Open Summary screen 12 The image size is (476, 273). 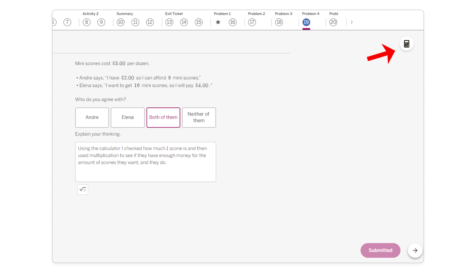pos(150,22)
